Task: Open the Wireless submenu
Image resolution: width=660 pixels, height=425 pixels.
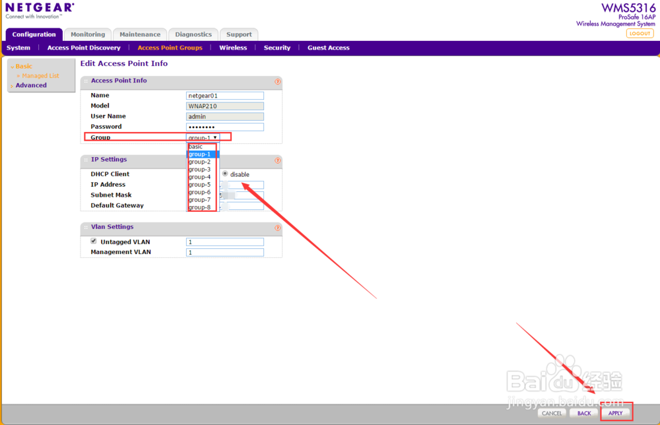Action: click(233, 48)
